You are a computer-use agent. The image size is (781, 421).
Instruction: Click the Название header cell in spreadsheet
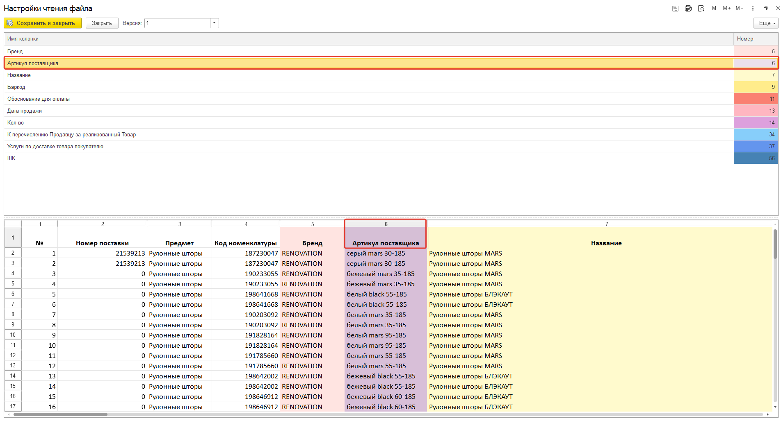pyautogui.click(x=606, y=243)
